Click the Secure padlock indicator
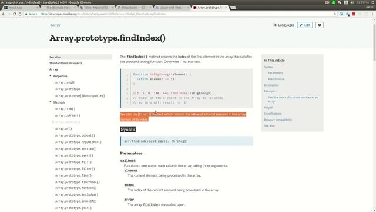 click(31, 14)
